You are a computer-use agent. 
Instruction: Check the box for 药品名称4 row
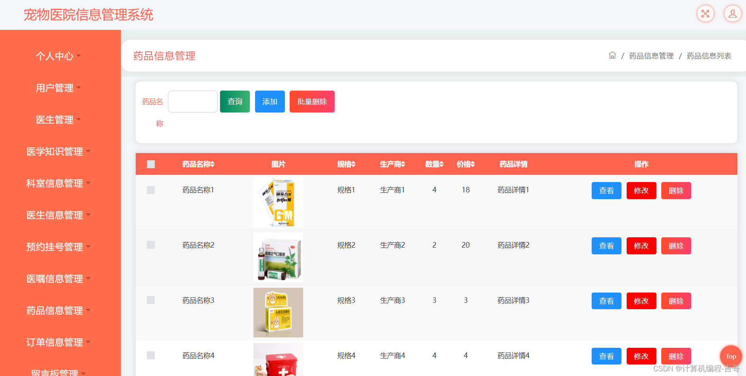click(x=151, y=355)
